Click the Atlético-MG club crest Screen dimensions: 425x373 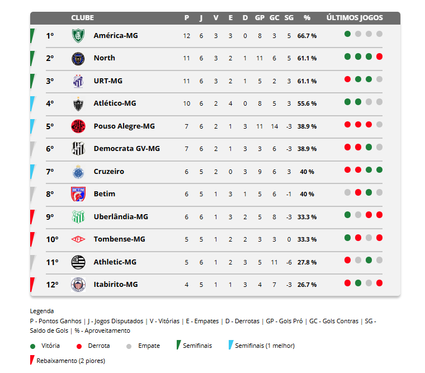click(78, 103)
